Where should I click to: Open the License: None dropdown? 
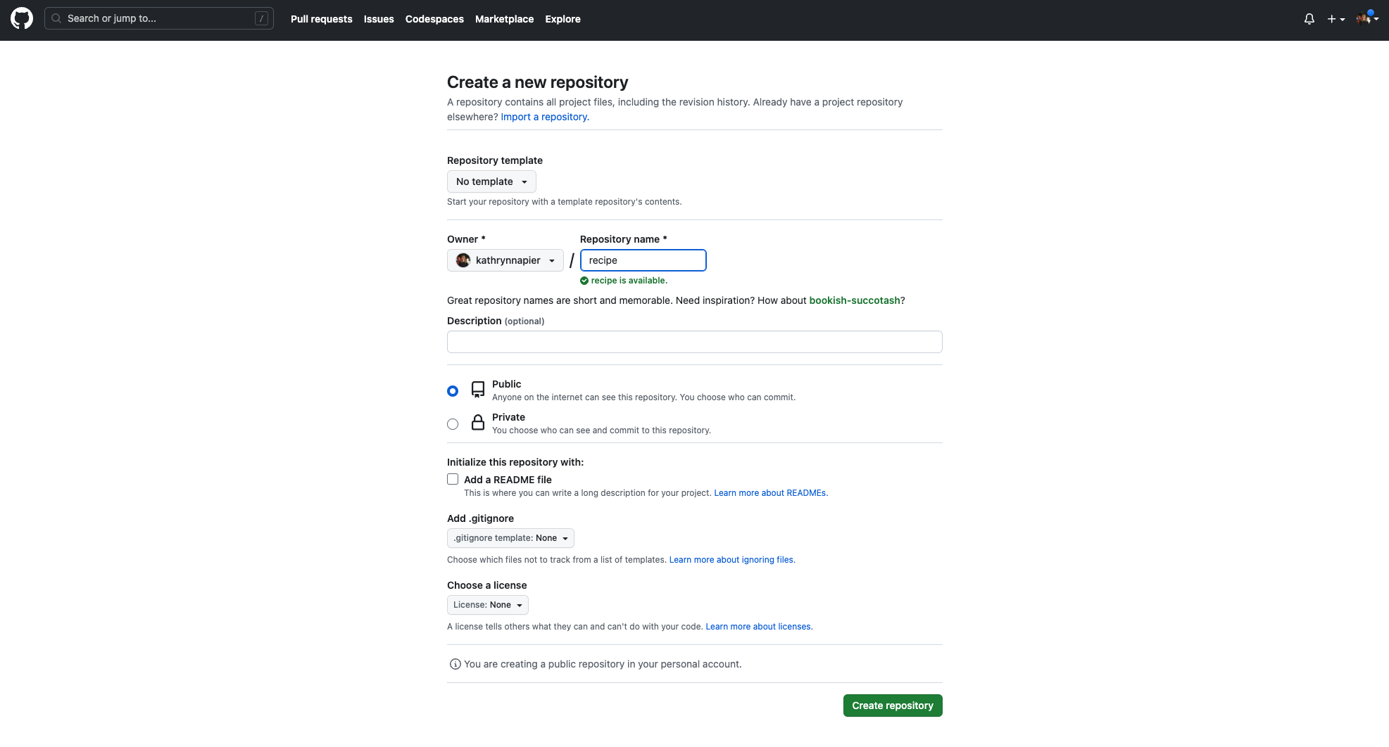(487, 605)
